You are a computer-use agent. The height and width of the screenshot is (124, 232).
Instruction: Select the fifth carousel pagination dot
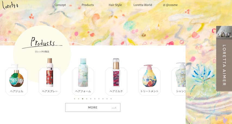[x=91, y=99]
